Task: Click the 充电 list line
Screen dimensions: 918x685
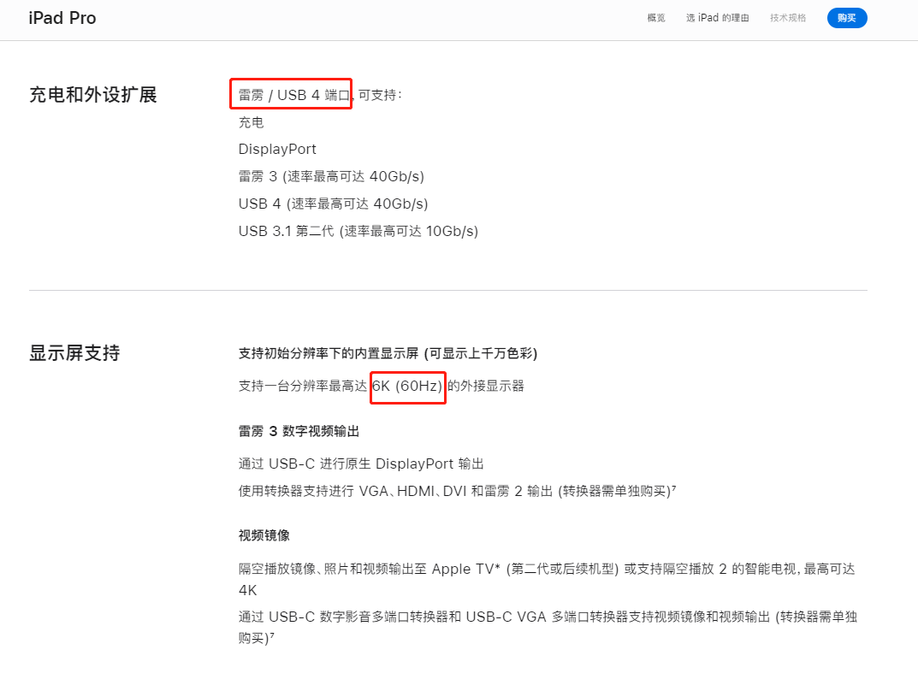Action: [252, 122]
